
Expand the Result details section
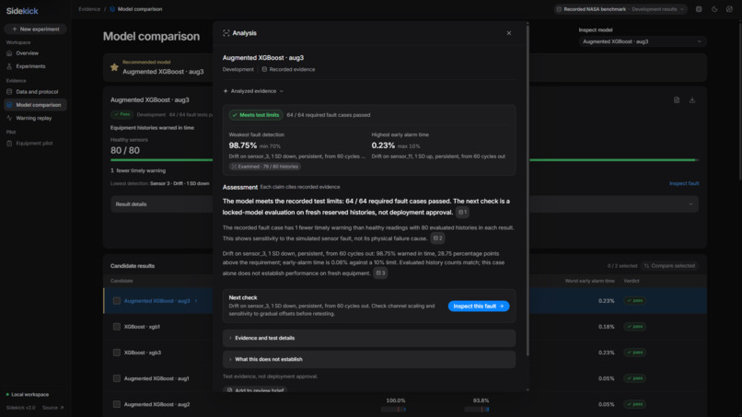(x=404, y=204)
